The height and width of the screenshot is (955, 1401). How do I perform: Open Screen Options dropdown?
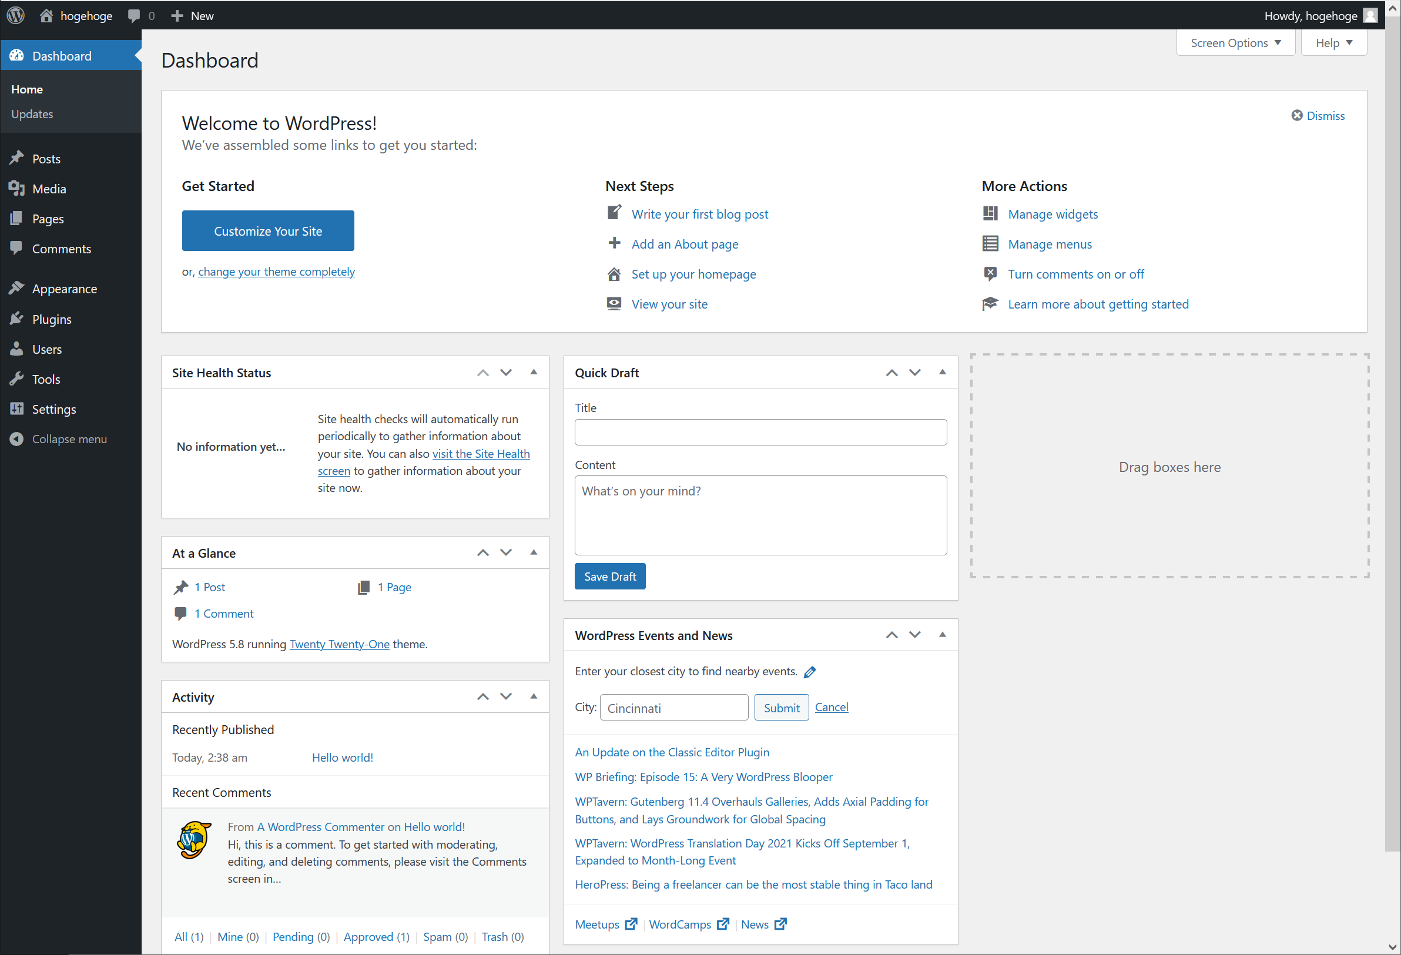1235,43
